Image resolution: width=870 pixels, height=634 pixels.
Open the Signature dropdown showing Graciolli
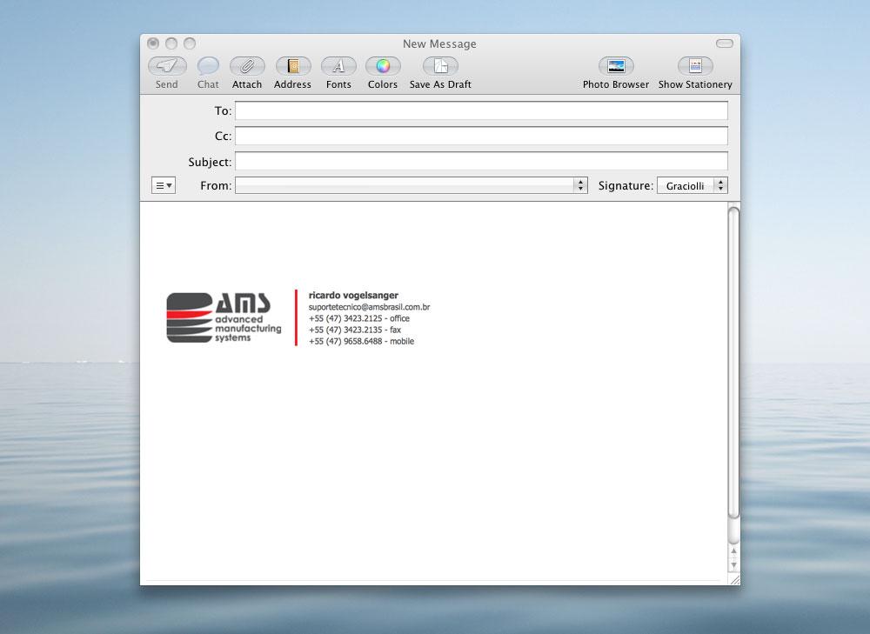tap(693, 185)
